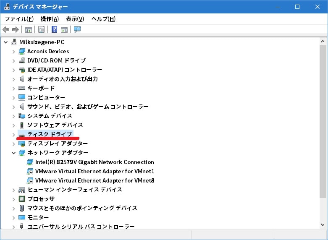Image resolution: width=328 pixels, height=240 pixels.
Task: Select マウスとそのほかのポインティング デバイス label
Action: 82,208
